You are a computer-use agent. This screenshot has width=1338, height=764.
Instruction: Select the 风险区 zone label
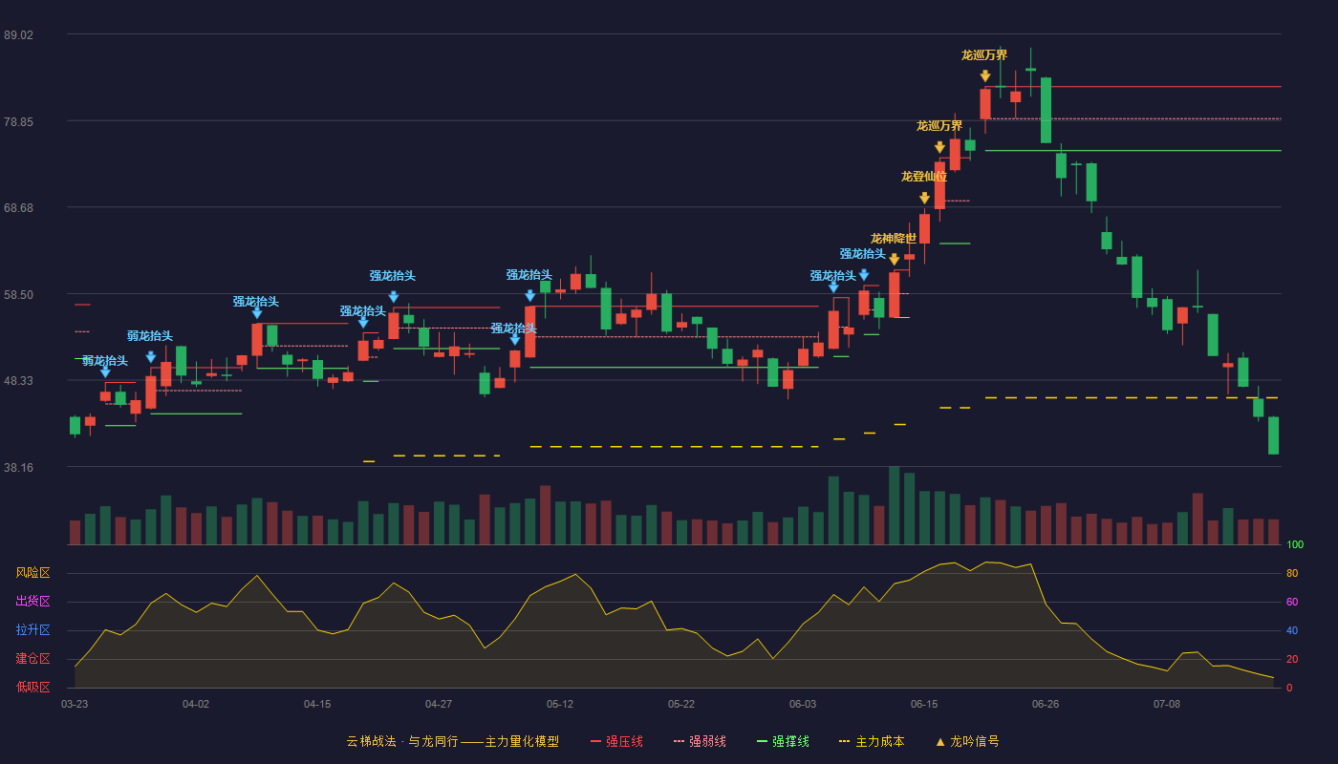[32, 573]
